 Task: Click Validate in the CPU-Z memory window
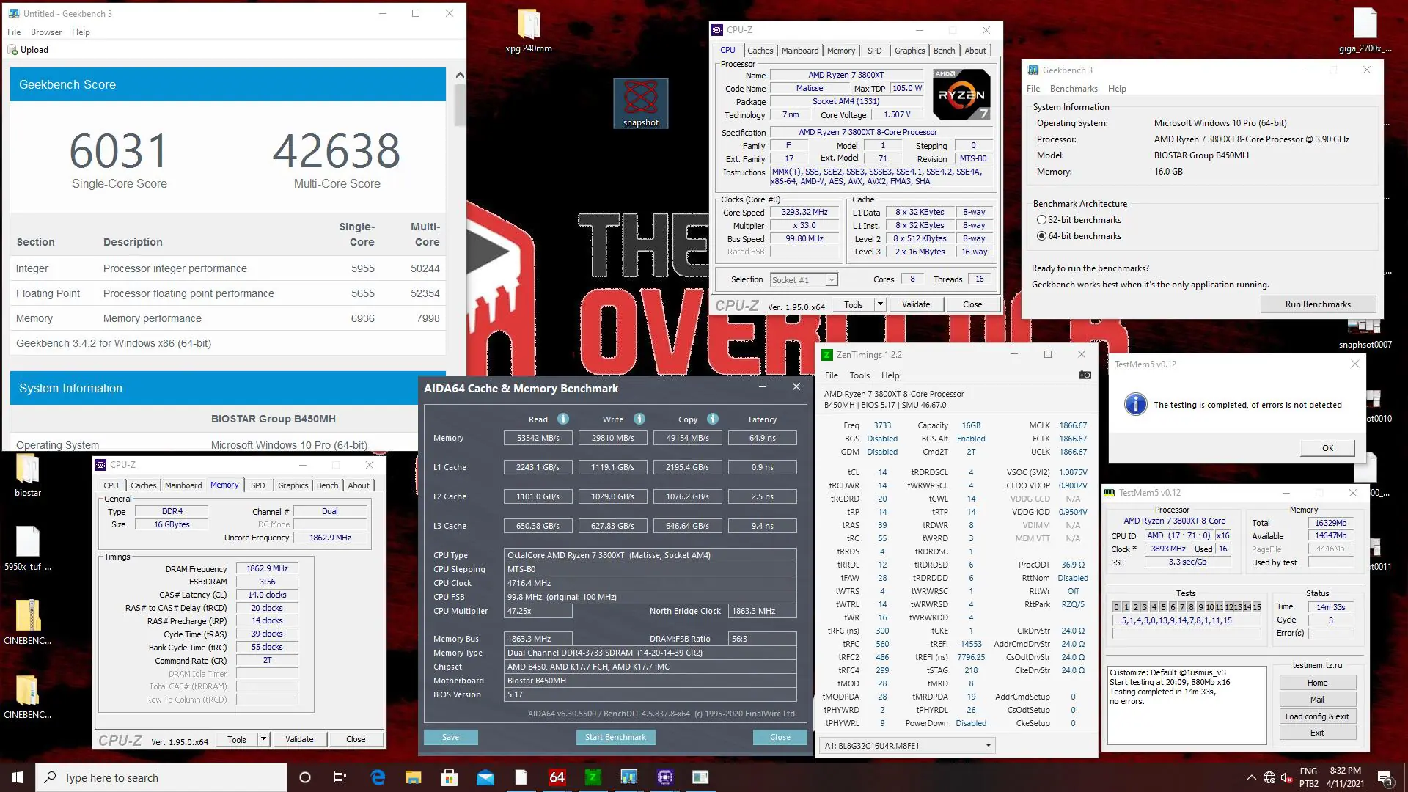tap(299, 739)
